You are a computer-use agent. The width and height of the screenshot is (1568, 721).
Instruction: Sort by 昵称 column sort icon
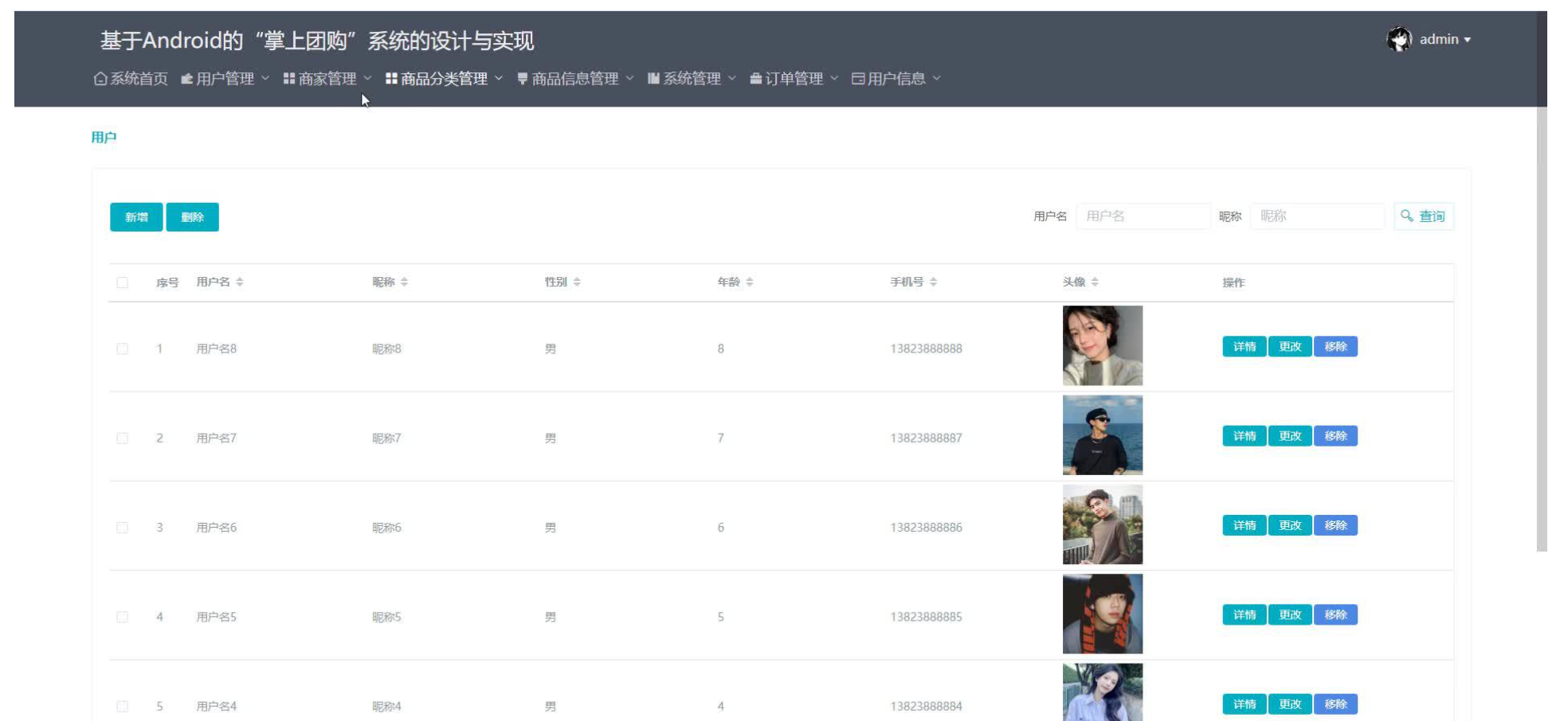pyautogui.click(x=405, y=282)
